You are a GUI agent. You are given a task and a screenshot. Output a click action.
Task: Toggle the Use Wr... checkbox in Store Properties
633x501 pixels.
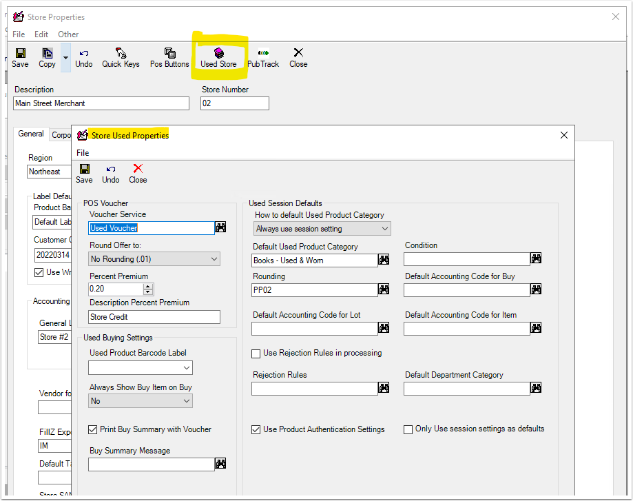point(39,273)
